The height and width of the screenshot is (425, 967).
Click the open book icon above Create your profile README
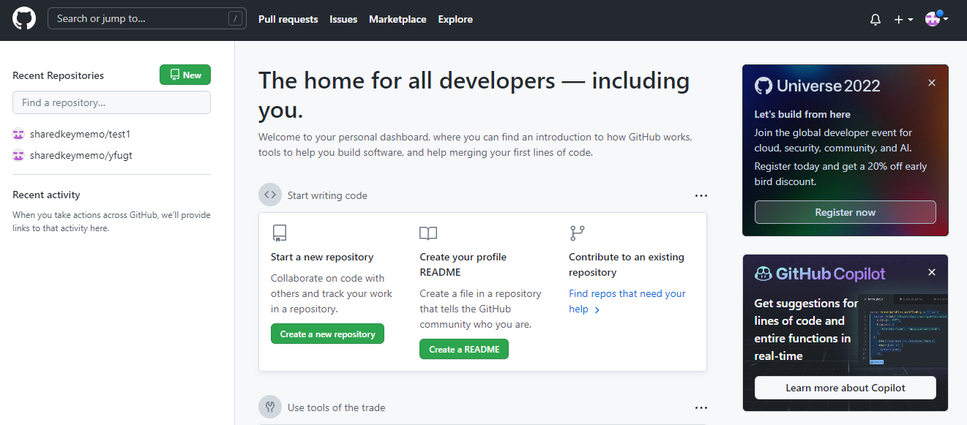tap(428, 233)
